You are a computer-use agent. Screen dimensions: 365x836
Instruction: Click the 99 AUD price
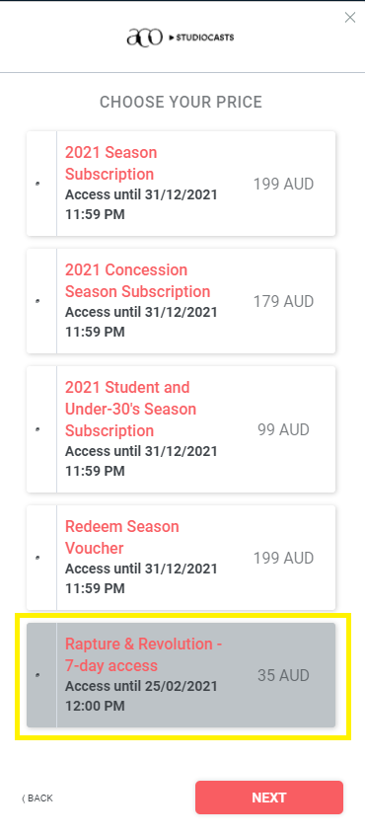coord(283,429)
